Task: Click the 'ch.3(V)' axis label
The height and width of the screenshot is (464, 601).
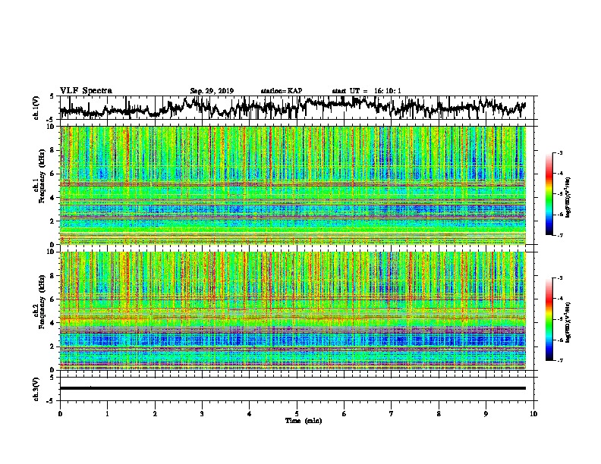Action: pos(36,389)
